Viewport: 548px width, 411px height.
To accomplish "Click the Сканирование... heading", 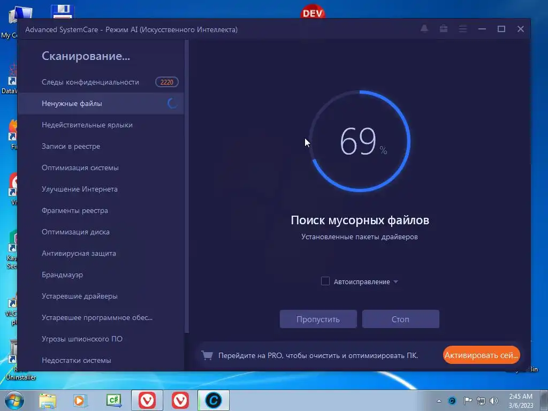I will 86,56.
